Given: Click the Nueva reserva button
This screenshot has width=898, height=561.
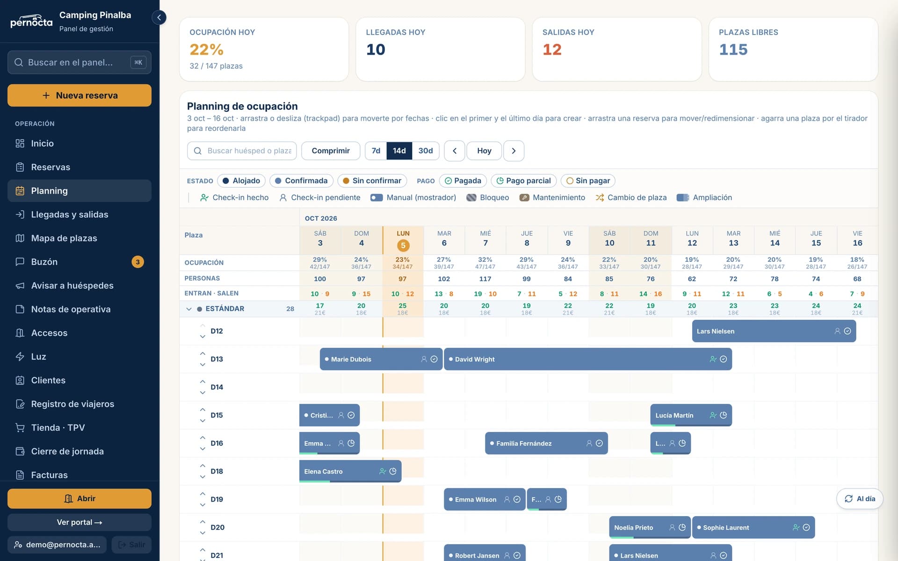Looking at the screenshot, I should 80,95.
